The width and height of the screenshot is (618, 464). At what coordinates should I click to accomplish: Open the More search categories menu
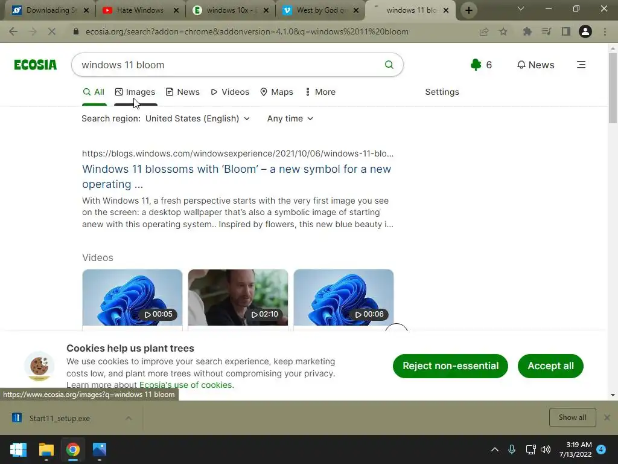(x=320, y=92)
